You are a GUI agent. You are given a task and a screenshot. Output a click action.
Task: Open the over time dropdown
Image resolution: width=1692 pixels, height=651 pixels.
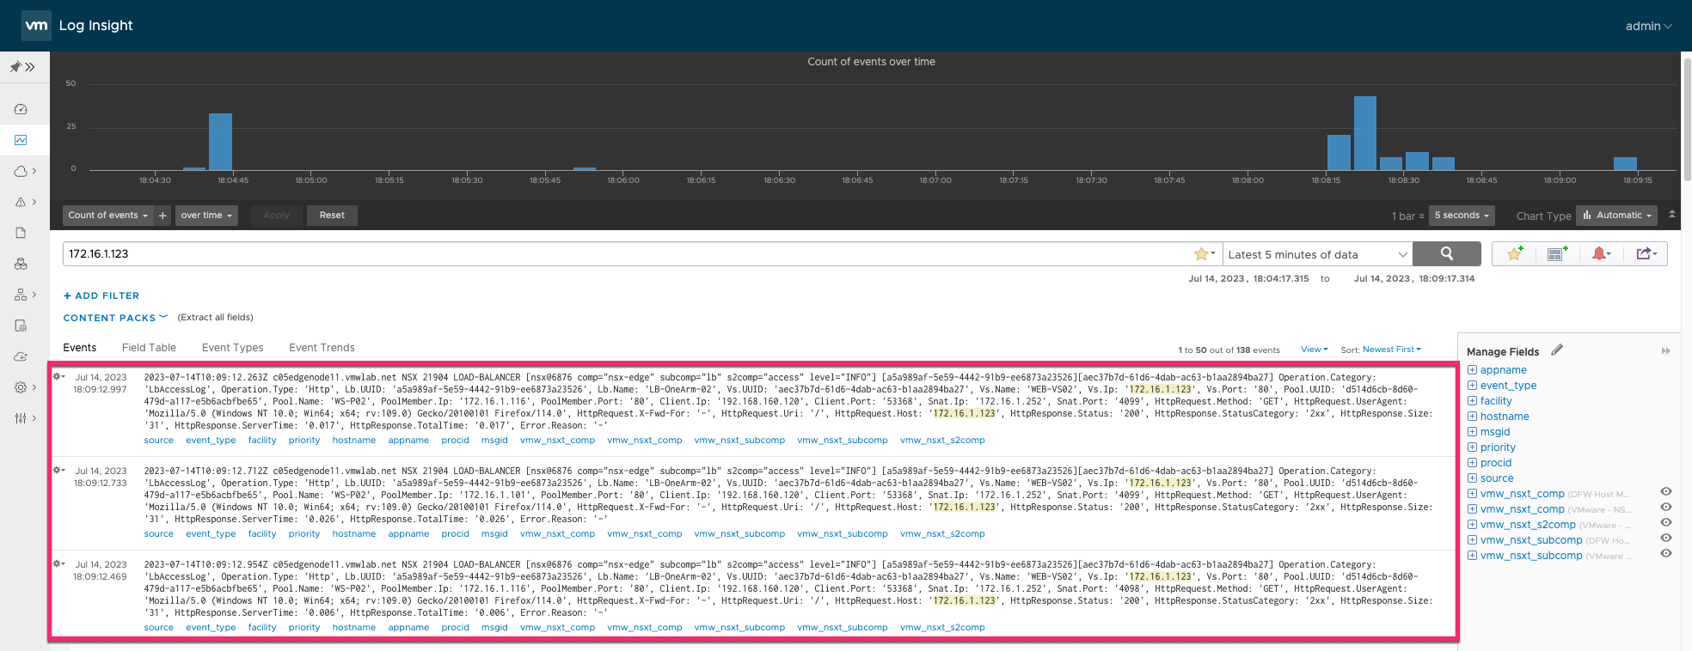[206, 216]
